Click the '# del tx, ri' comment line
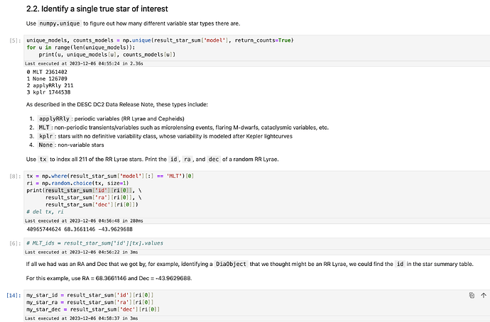The width and height of the screenshot is (490, 322). tap(45, 212)
